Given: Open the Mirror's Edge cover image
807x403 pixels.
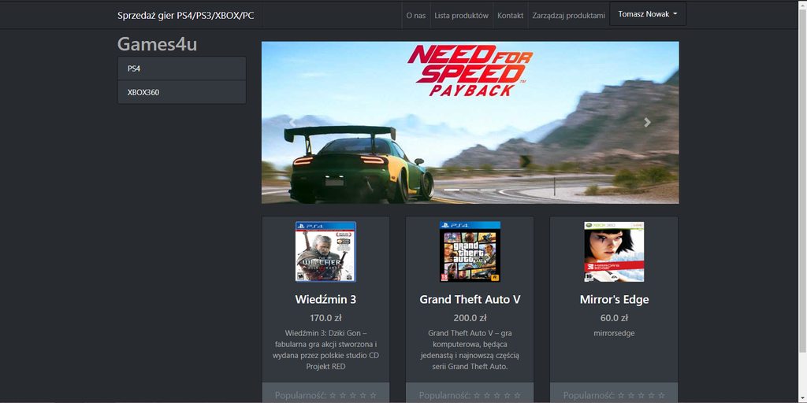Looking at the screenshot, I should click(x=614, y=252).
